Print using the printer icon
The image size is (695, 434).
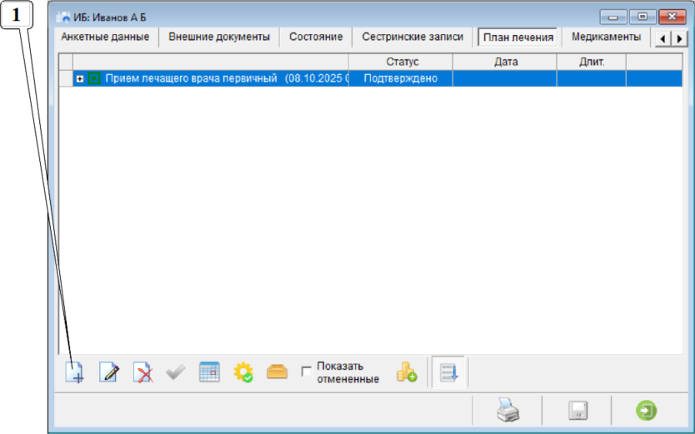coord(507,411)
